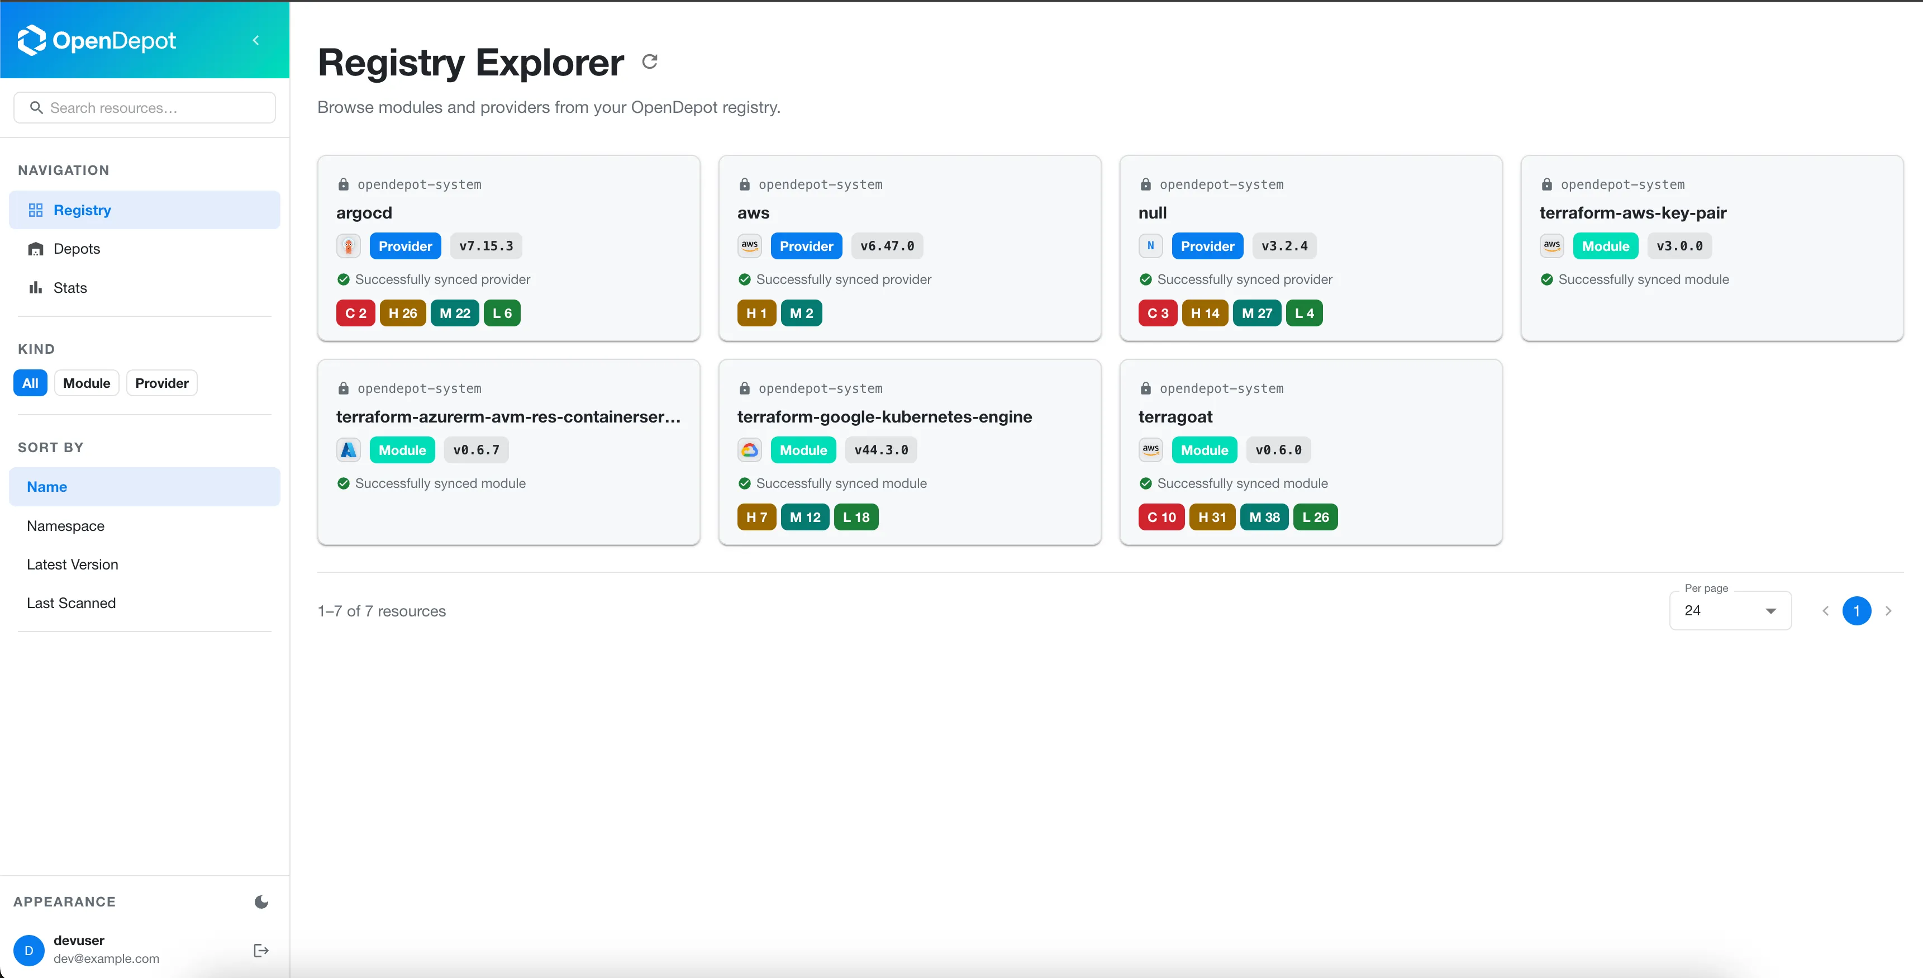1923x978 pixels.
Task: Refresh the Registry Explorer list
Action: [x=649, y=62]
